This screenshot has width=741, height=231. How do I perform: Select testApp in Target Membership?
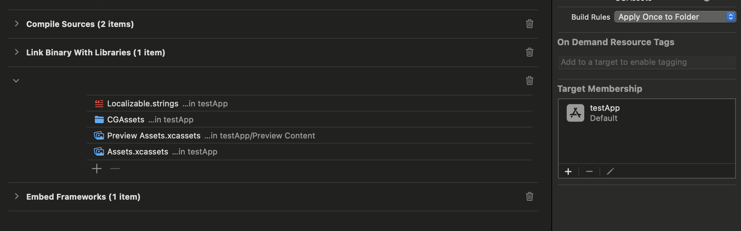click(605, 113)
